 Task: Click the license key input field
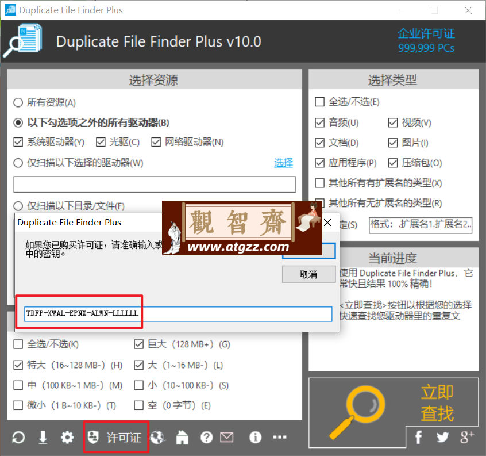point(178,313)
